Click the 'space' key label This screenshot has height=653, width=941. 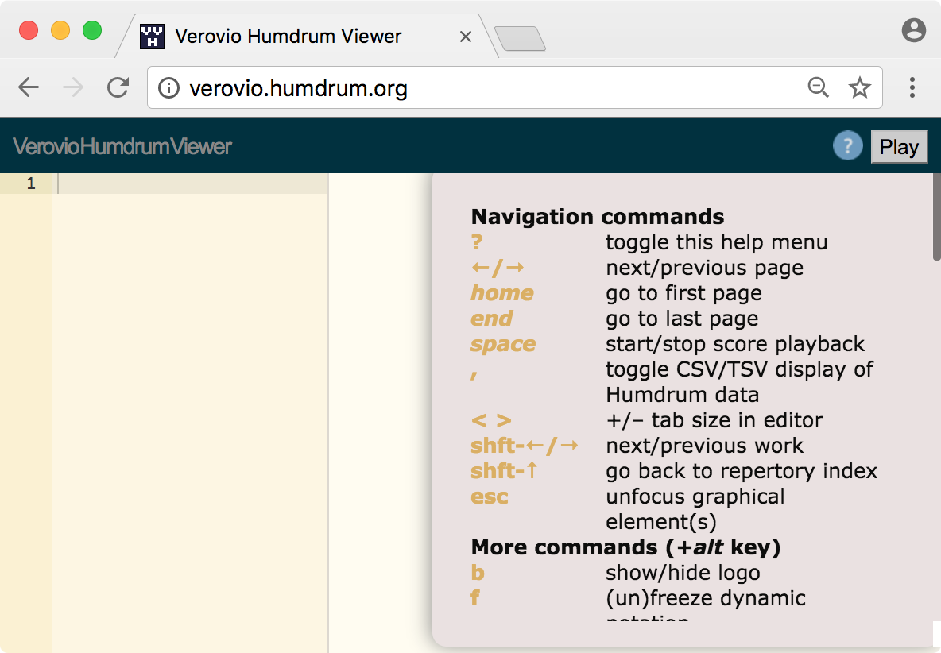click(x=503, y=345)
